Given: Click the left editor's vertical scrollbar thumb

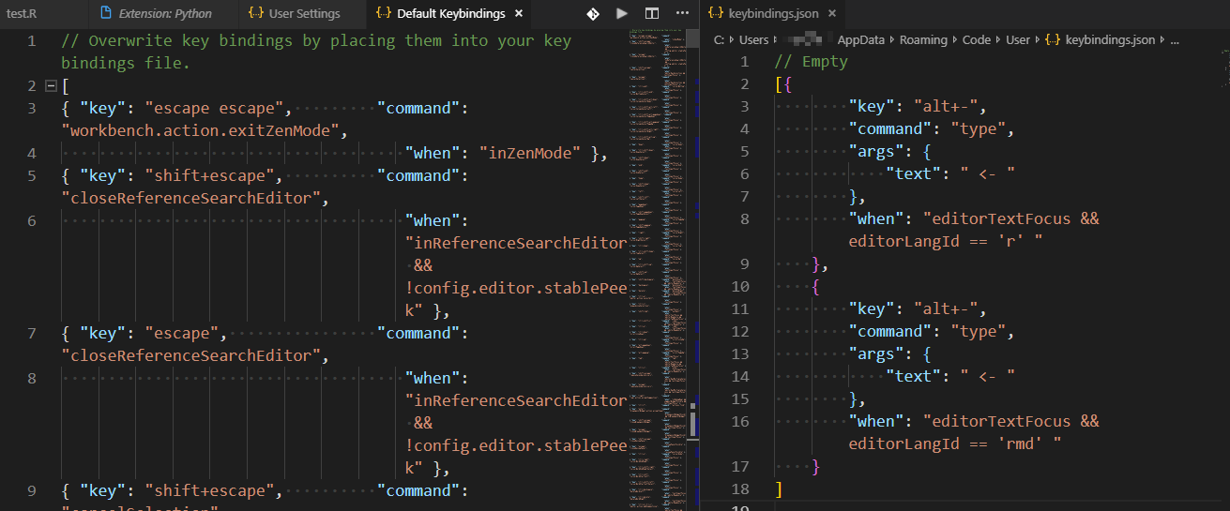Looking at the screenshot, I should (693, 419).
